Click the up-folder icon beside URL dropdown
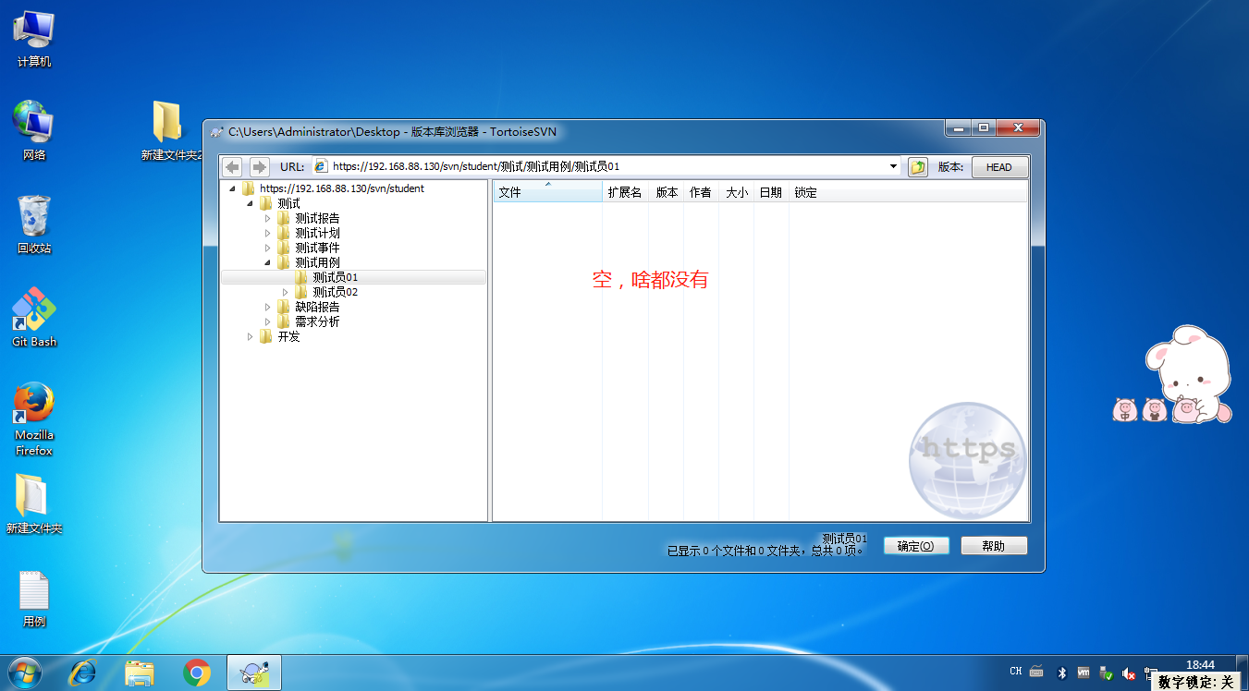The width and height of the screenshot is (1249, 691). pyautogui.click(x=918, y=167)
